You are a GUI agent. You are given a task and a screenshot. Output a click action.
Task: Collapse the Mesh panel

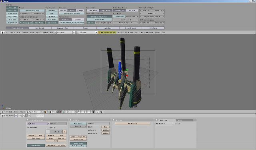pyautogui.click(x=71, y=120)
